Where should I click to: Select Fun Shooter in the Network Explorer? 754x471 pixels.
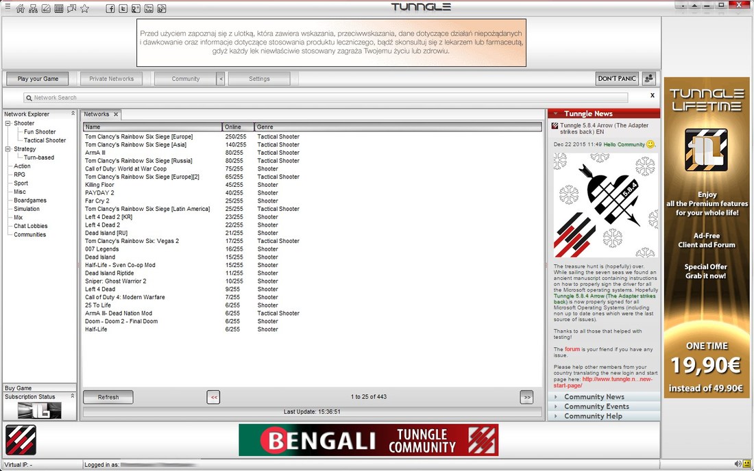pyautogui.click(x=40, y=132)
